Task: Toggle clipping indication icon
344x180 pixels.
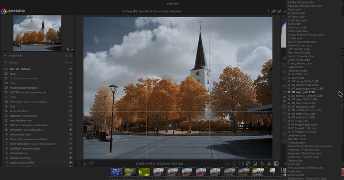Action: point(255,164)
